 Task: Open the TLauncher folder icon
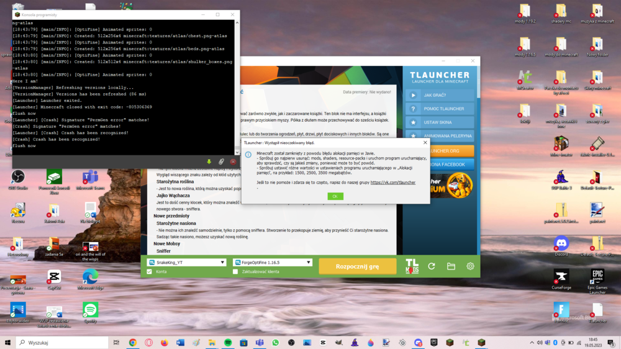pyautogui.click(x=451, y=266)
